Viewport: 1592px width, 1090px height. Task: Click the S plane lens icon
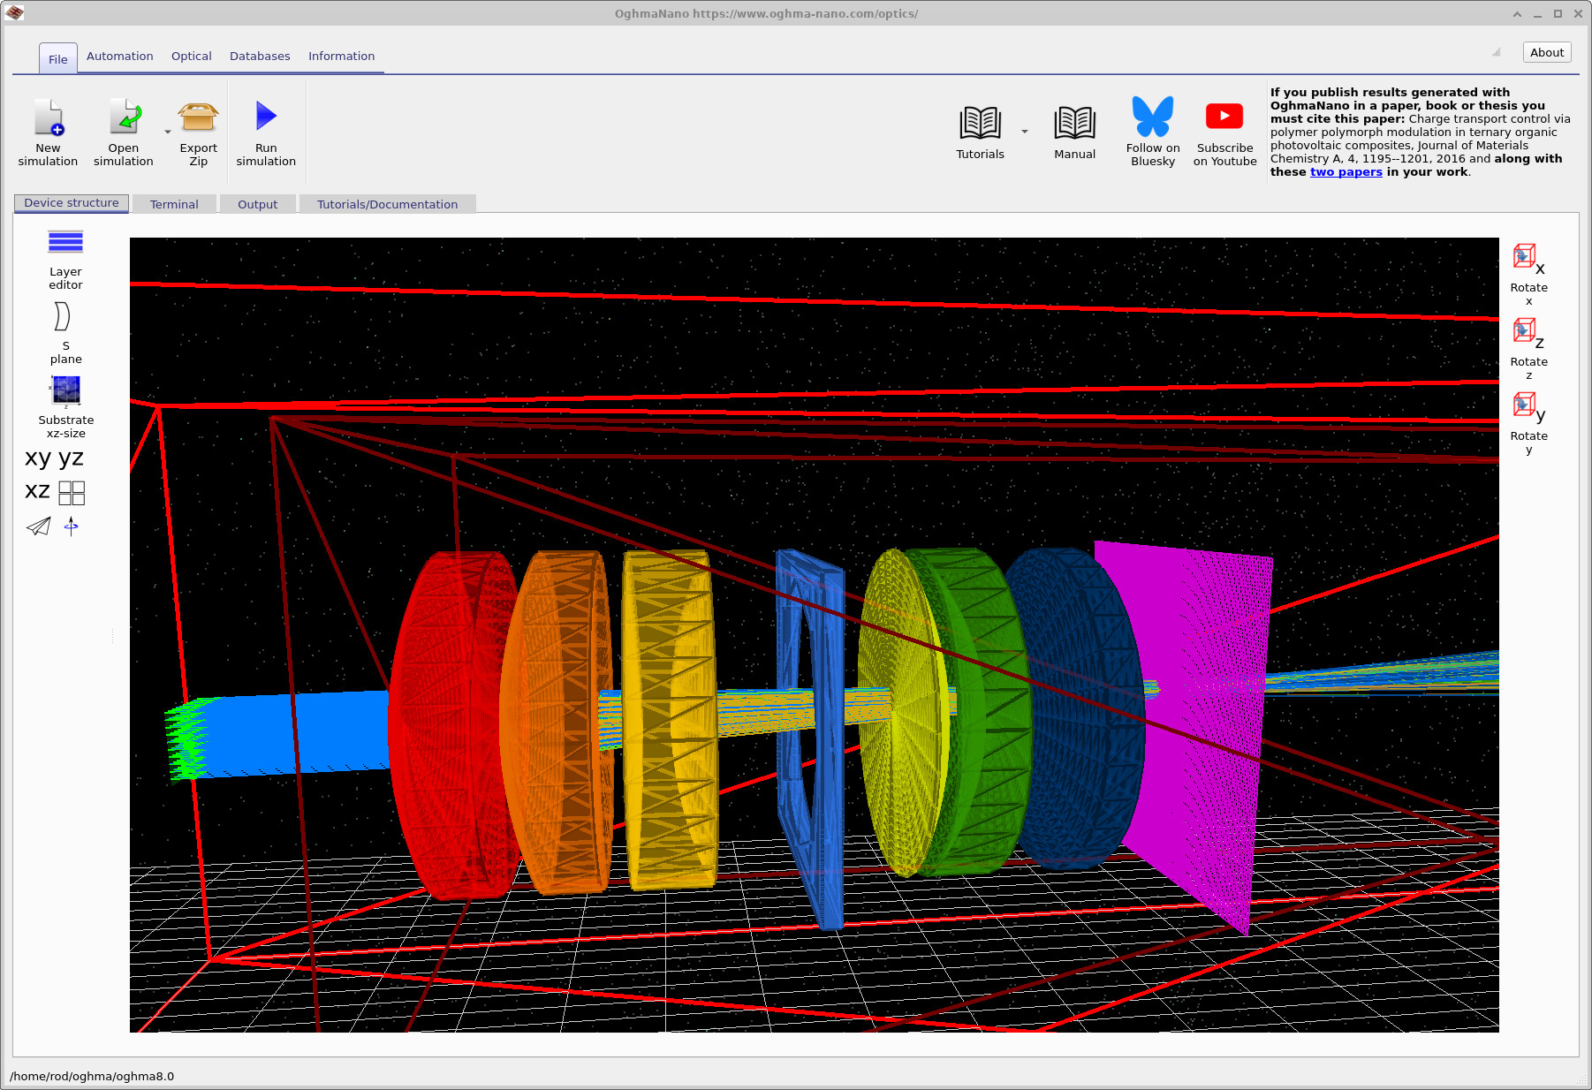tap(62, 317)
